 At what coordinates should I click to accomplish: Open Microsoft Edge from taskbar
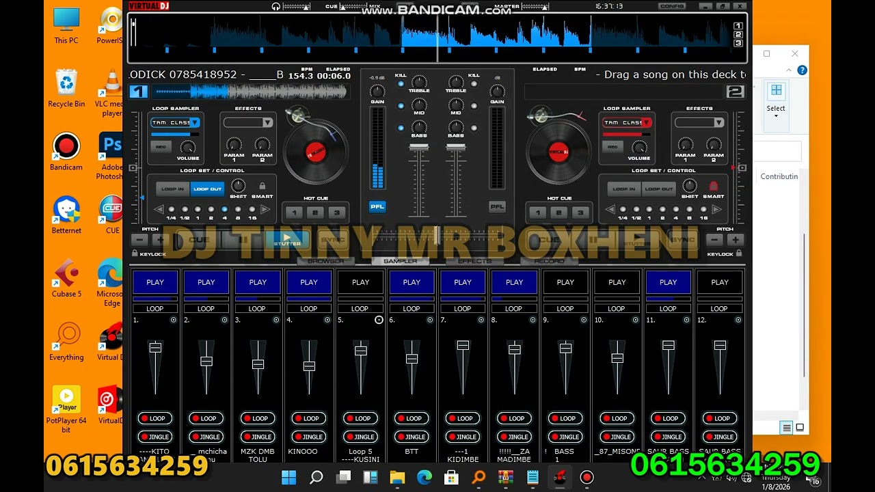425,477
